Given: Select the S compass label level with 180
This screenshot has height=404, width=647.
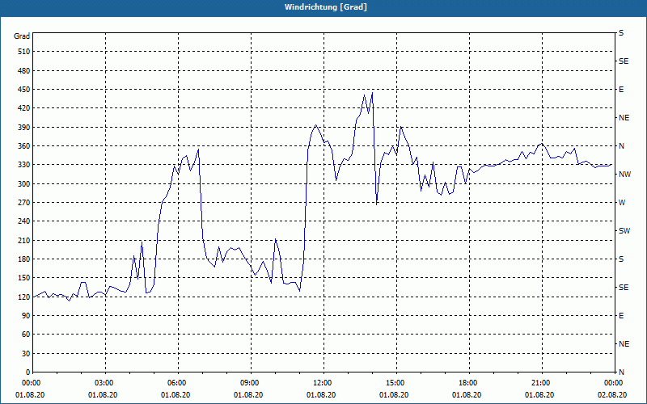Looking at the screenshot, I should click(621, 259).
